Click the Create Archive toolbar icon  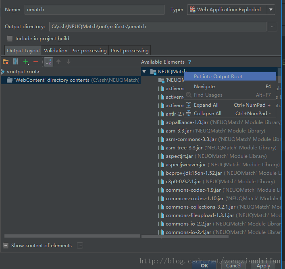(16, 62)
